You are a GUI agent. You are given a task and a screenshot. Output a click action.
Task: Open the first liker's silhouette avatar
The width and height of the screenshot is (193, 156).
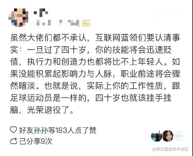[156, 136]
